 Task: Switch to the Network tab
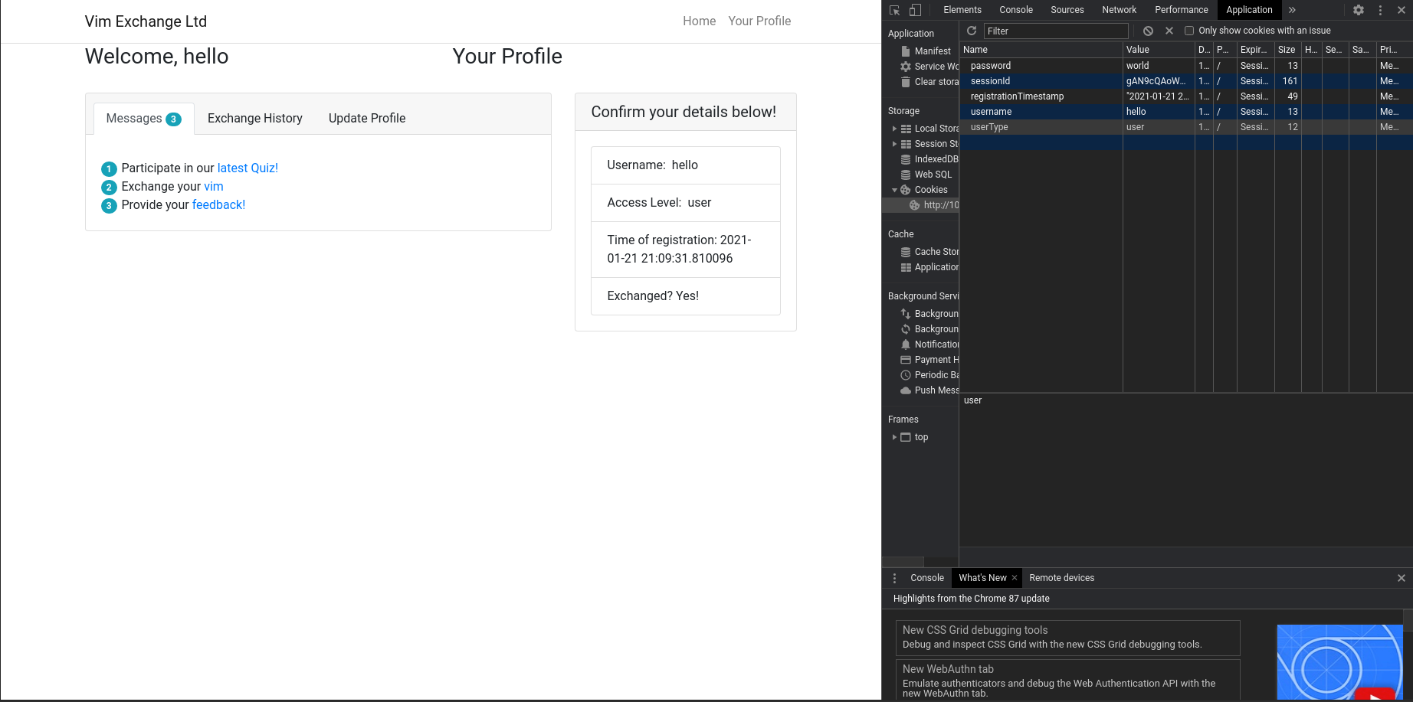pos(1119,10)
